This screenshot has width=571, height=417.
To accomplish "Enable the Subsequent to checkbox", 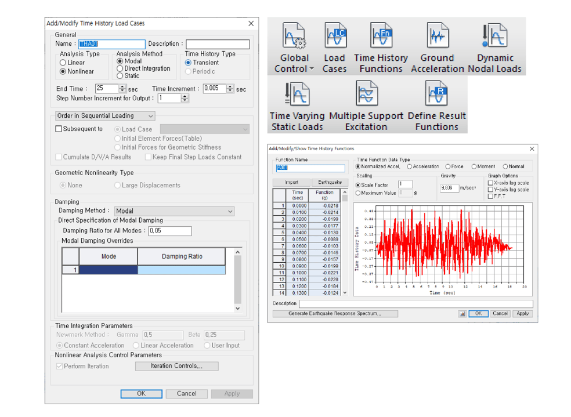I will tap(59, 129).
